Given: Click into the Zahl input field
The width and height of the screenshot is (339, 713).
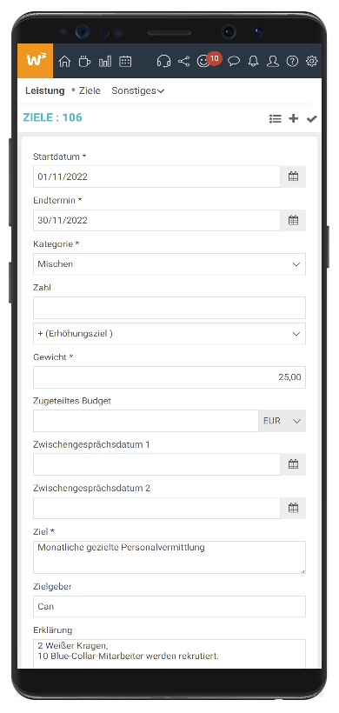Looking at the screenshot, I should coord(169,308).
